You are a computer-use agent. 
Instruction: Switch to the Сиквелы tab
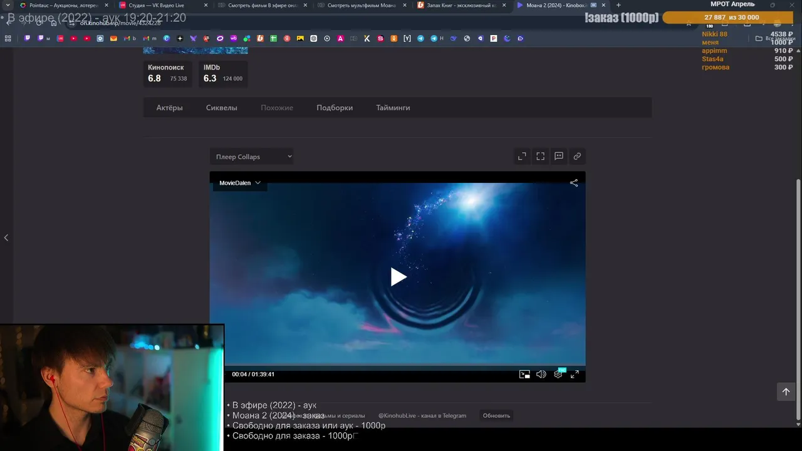coord(221,108)
